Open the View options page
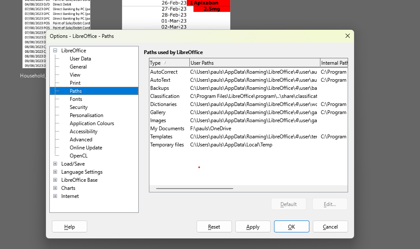 pyautogui.click(x=75, y=75)
